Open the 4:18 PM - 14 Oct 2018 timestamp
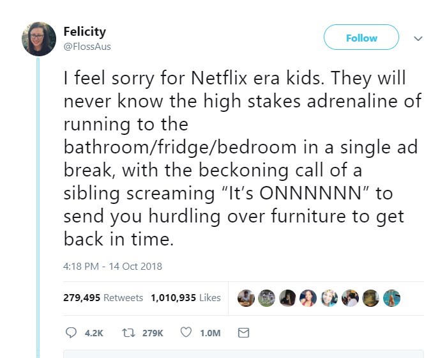The image size is (447, 358). click(x=113, y=266)
